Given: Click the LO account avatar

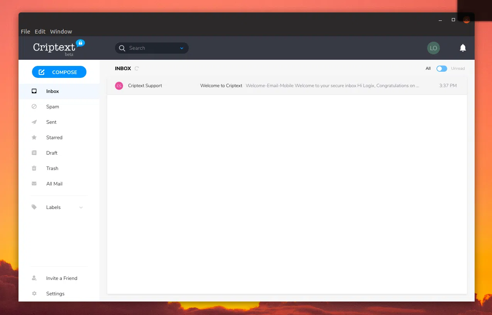Looking at the screenshot, I should [433, 48].
